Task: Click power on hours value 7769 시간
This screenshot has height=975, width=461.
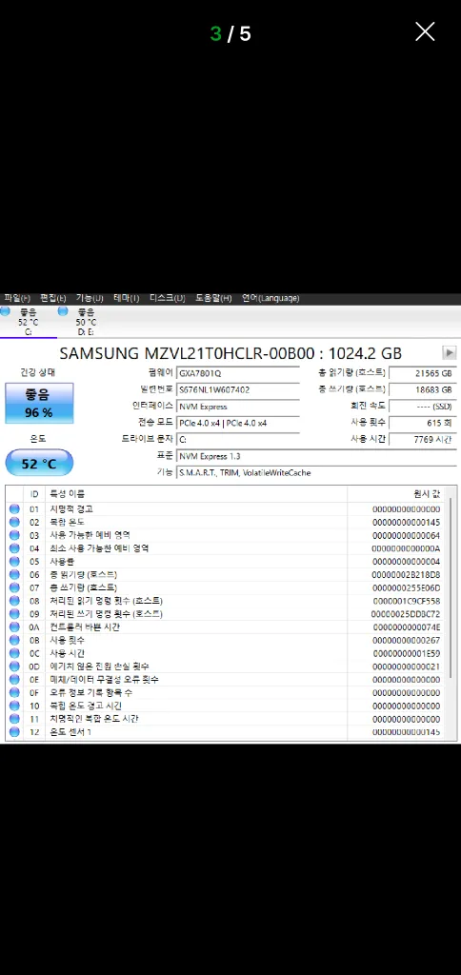Action: [x=423, y=440]
